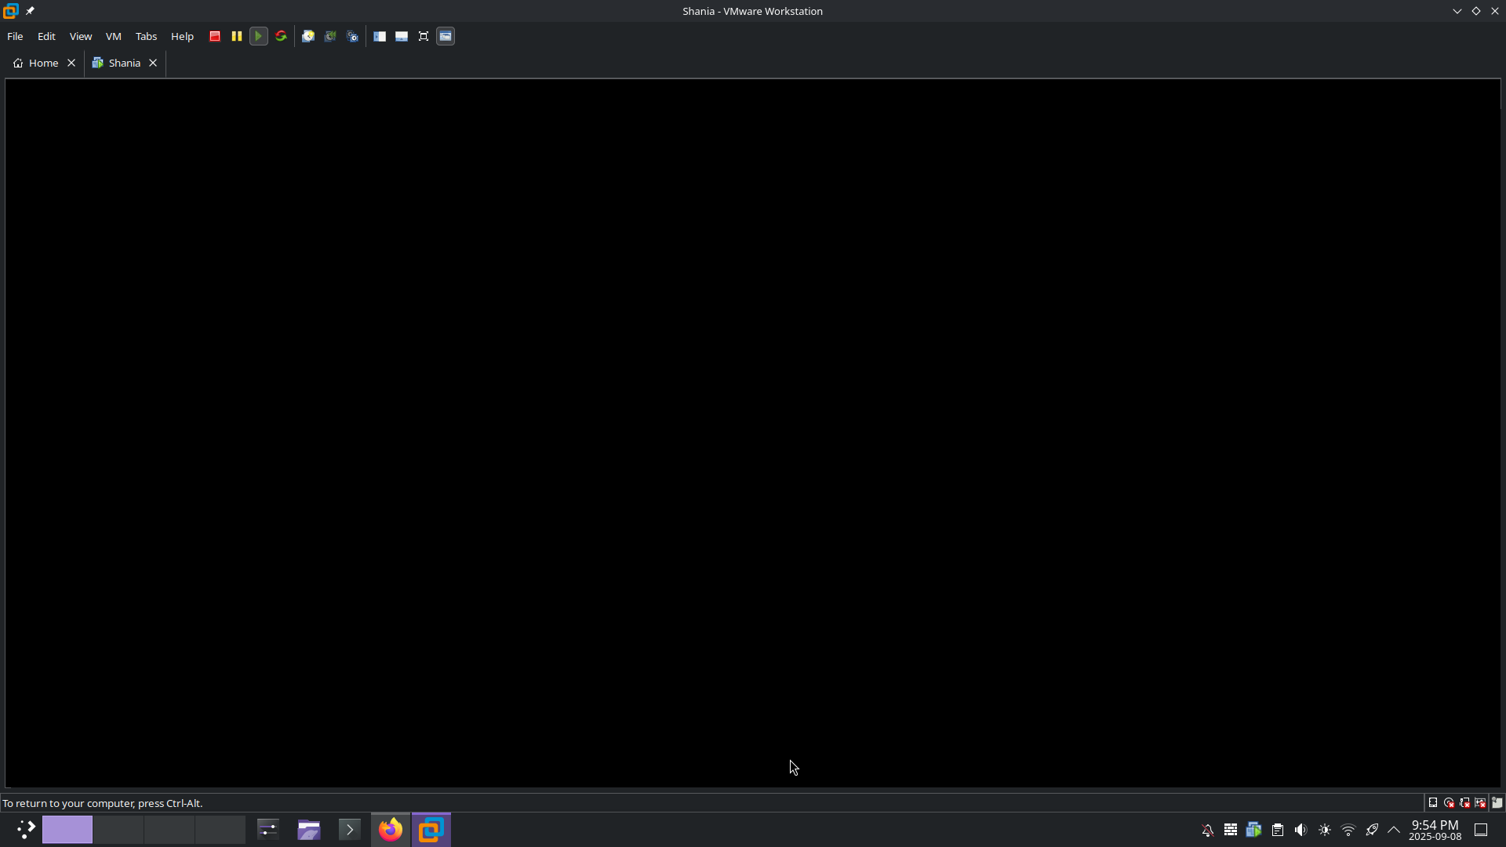Take a snapshot of the virtual machine
This screenshot has height=847, width=1506.
click(x=308, y=37)
